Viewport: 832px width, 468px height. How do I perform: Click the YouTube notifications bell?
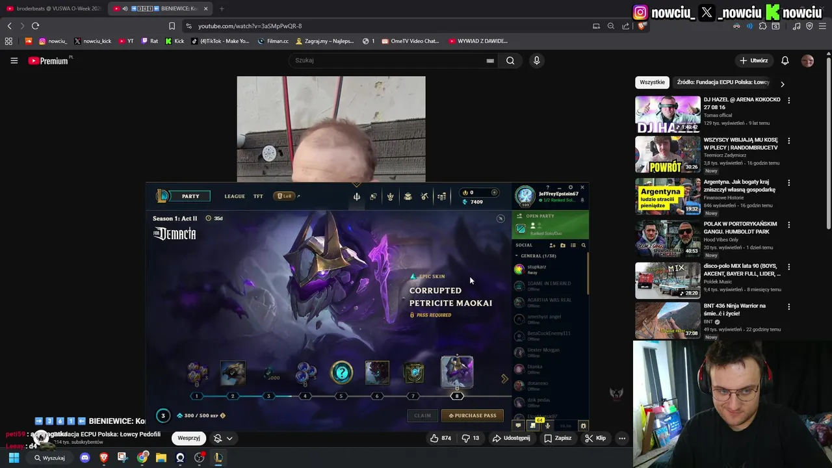pyautogui.click(x=785, y=60)
